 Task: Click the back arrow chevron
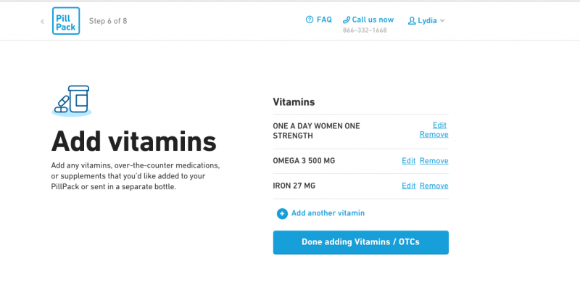point(42,21)
